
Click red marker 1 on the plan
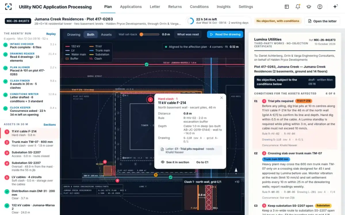pyautogui.click(x=150, y=100)
